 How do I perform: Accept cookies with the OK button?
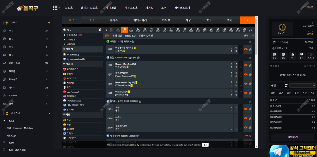tap(205, 145)
